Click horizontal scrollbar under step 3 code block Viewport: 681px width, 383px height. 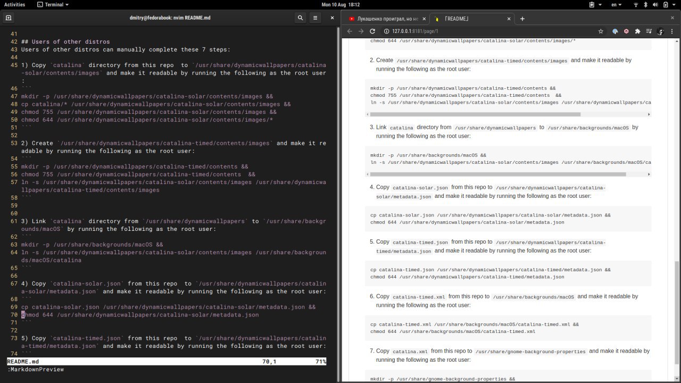click(x=499, y=174)
